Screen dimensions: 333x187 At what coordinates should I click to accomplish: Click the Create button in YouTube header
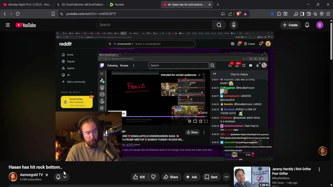[290, 25]
